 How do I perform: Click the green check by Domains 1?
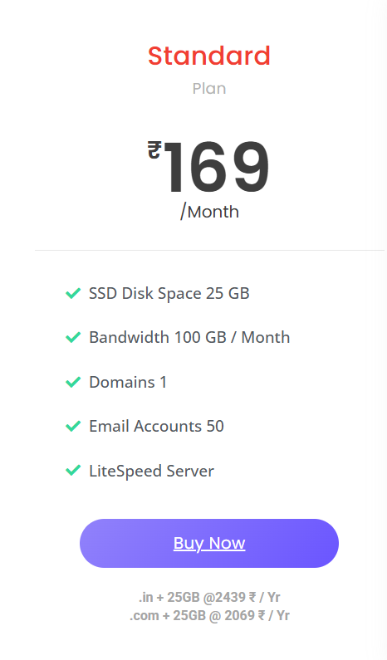coord(73,382)
